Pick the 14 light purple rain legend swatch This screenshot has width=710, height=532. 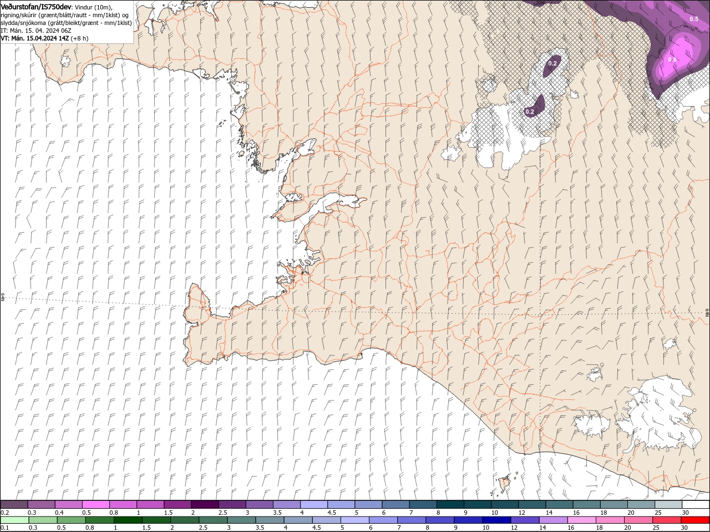555,520
